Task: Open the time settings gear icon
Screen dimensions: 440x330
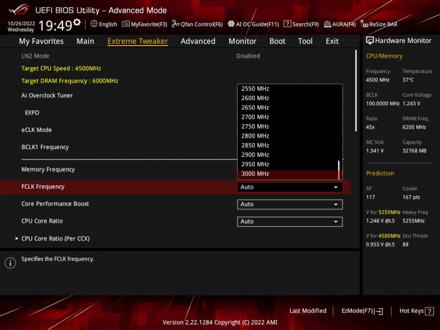Action: tap(77, 22)
